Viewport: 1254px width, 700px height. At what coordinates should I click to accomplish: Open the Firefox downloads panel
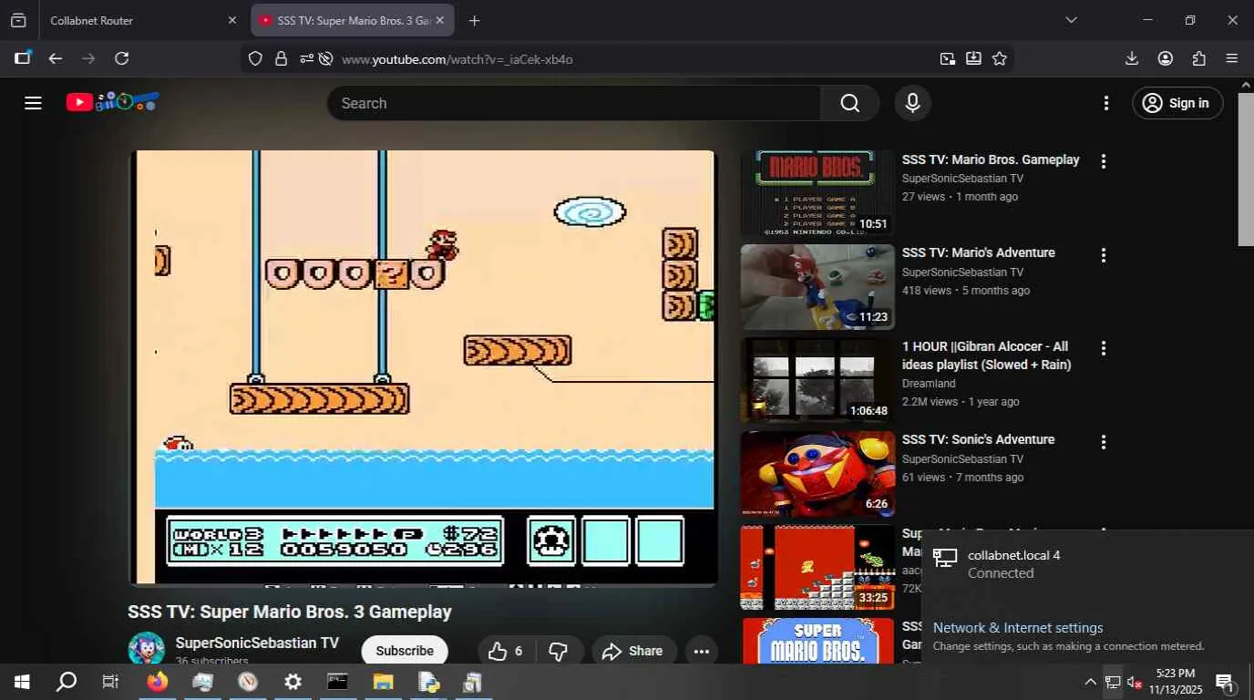pos(1132,58)
